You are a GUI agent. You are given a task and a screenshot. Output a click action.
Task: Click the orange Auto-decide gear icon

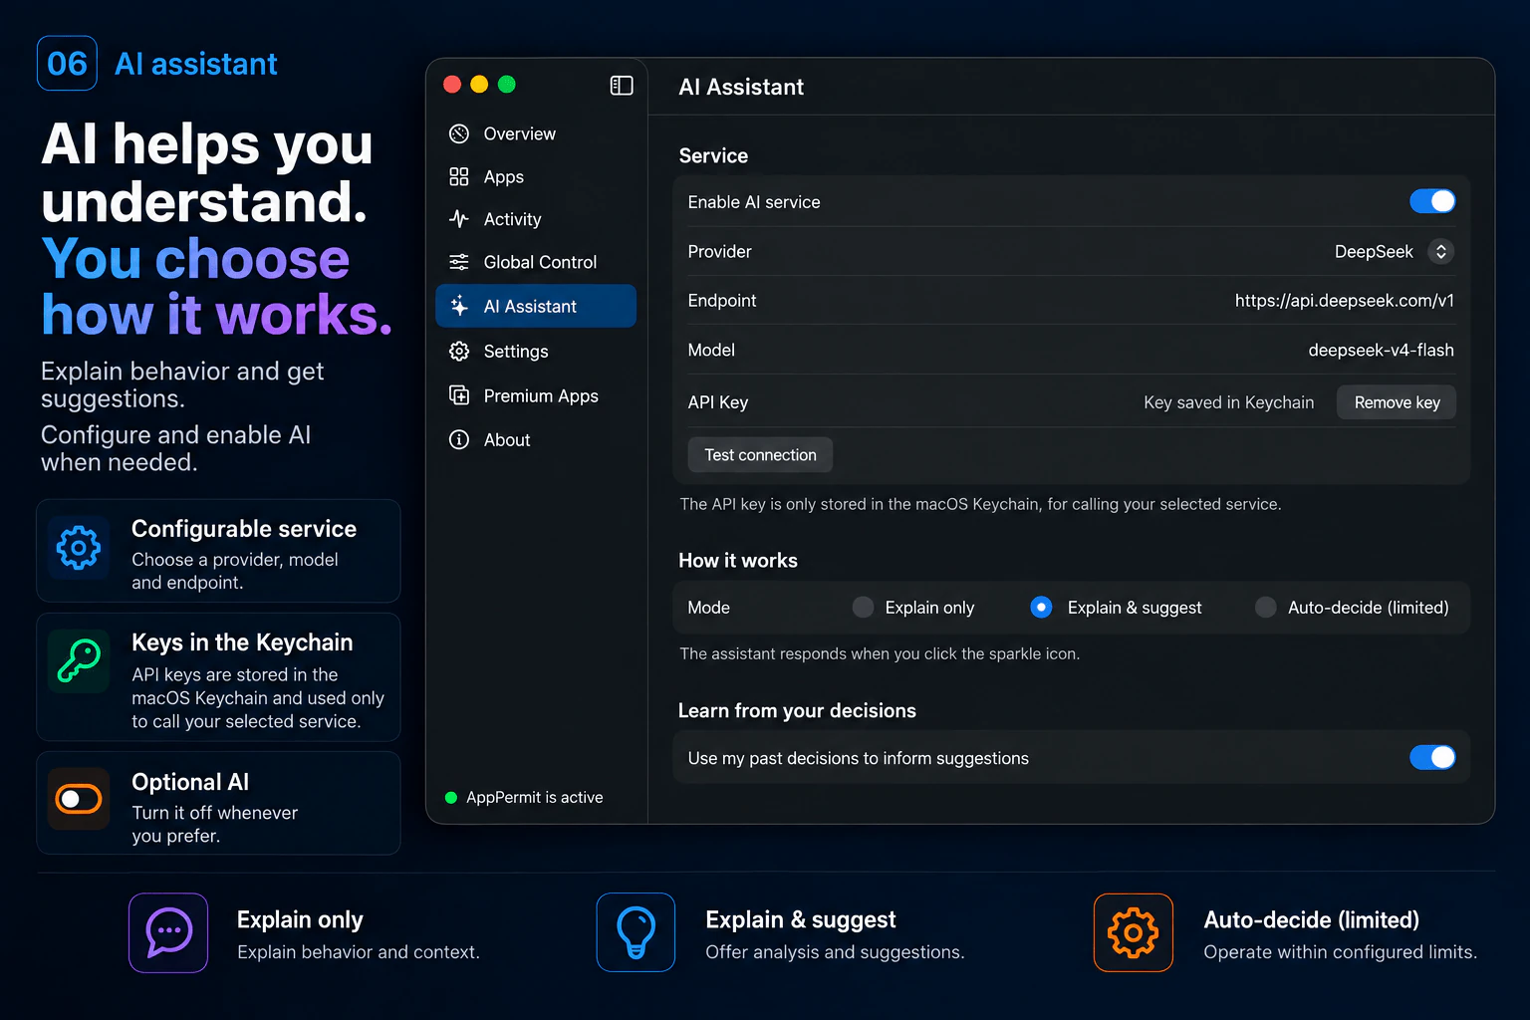[1134, 932]
